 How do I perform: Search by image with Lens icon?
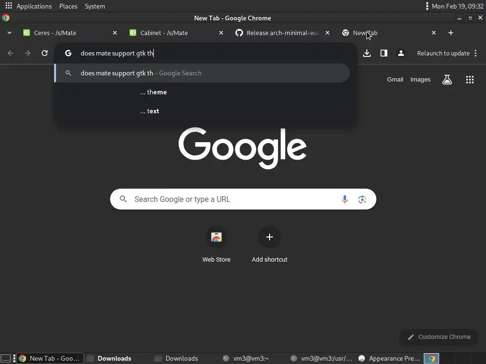(x=362, y=200)
